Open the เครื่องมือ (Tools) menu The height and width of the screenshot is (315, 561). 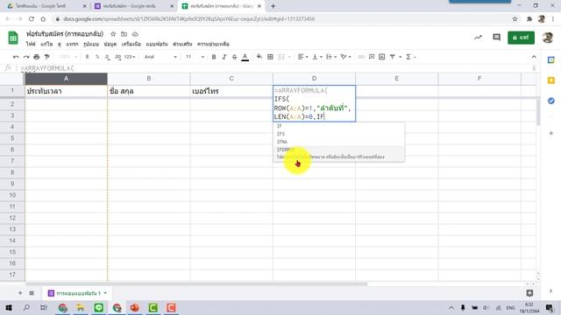click(131, 44)
